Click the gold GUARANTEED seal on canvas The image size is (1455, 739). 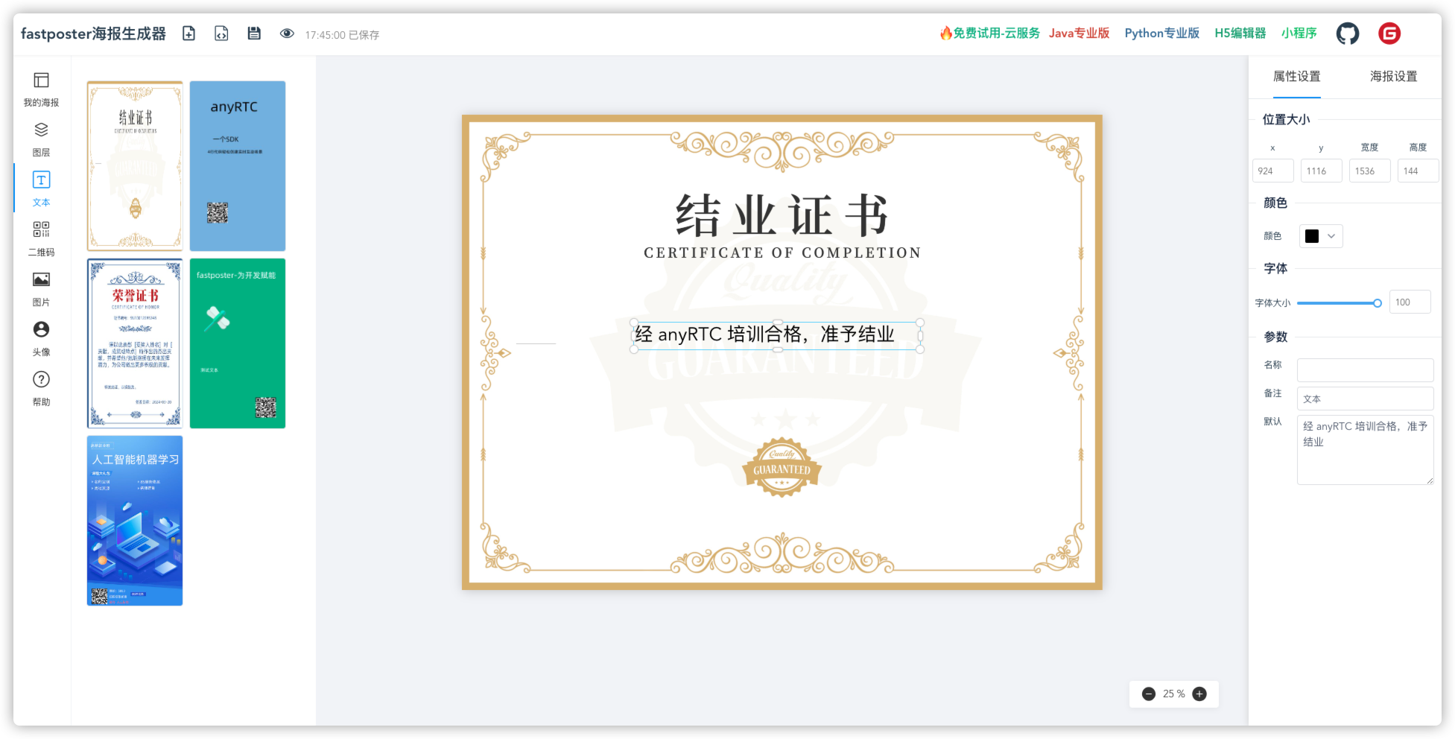click(x=782, y=467)
